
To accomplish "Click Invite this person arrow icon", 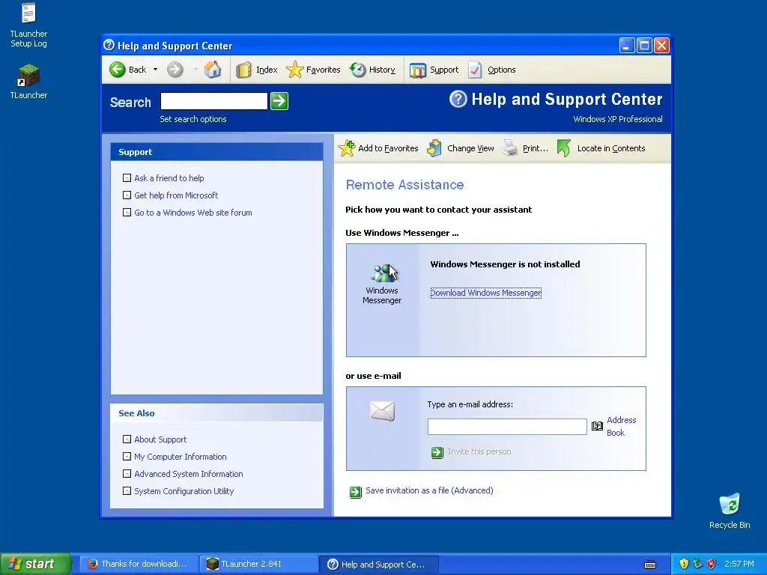I will (x=437, y=452).
